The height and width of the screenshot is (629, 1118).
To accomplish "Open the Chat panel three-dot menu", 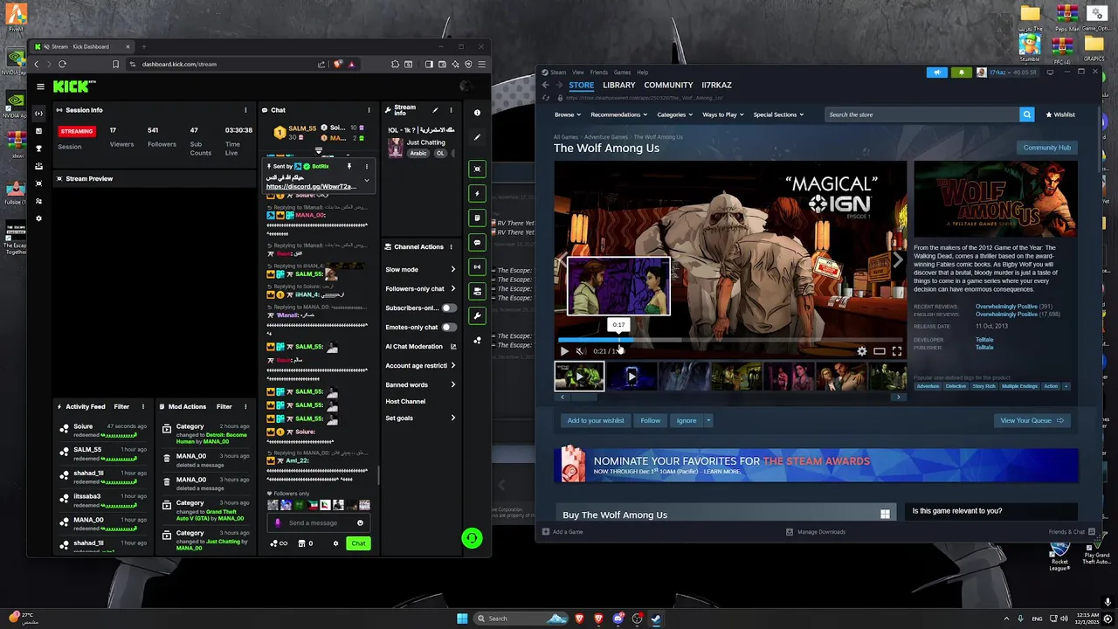I will [x=369, y=110].
